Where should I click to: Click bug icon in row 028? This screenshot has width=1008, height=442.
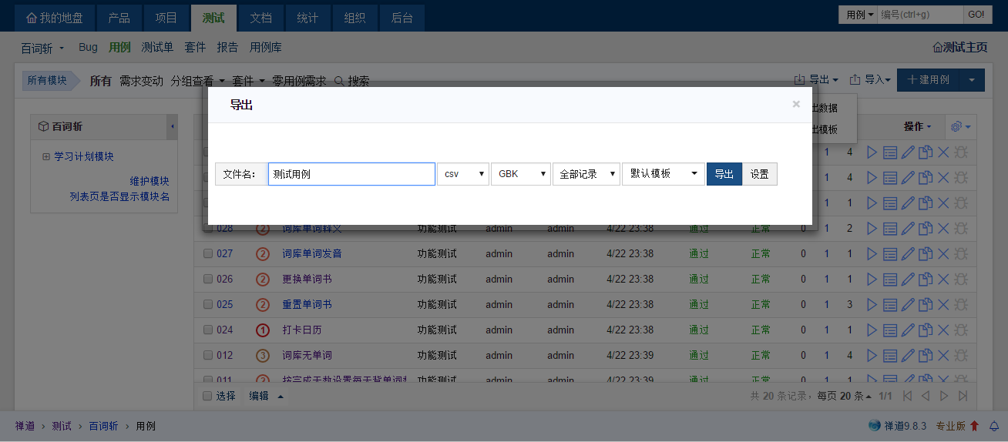click(961, 228)
